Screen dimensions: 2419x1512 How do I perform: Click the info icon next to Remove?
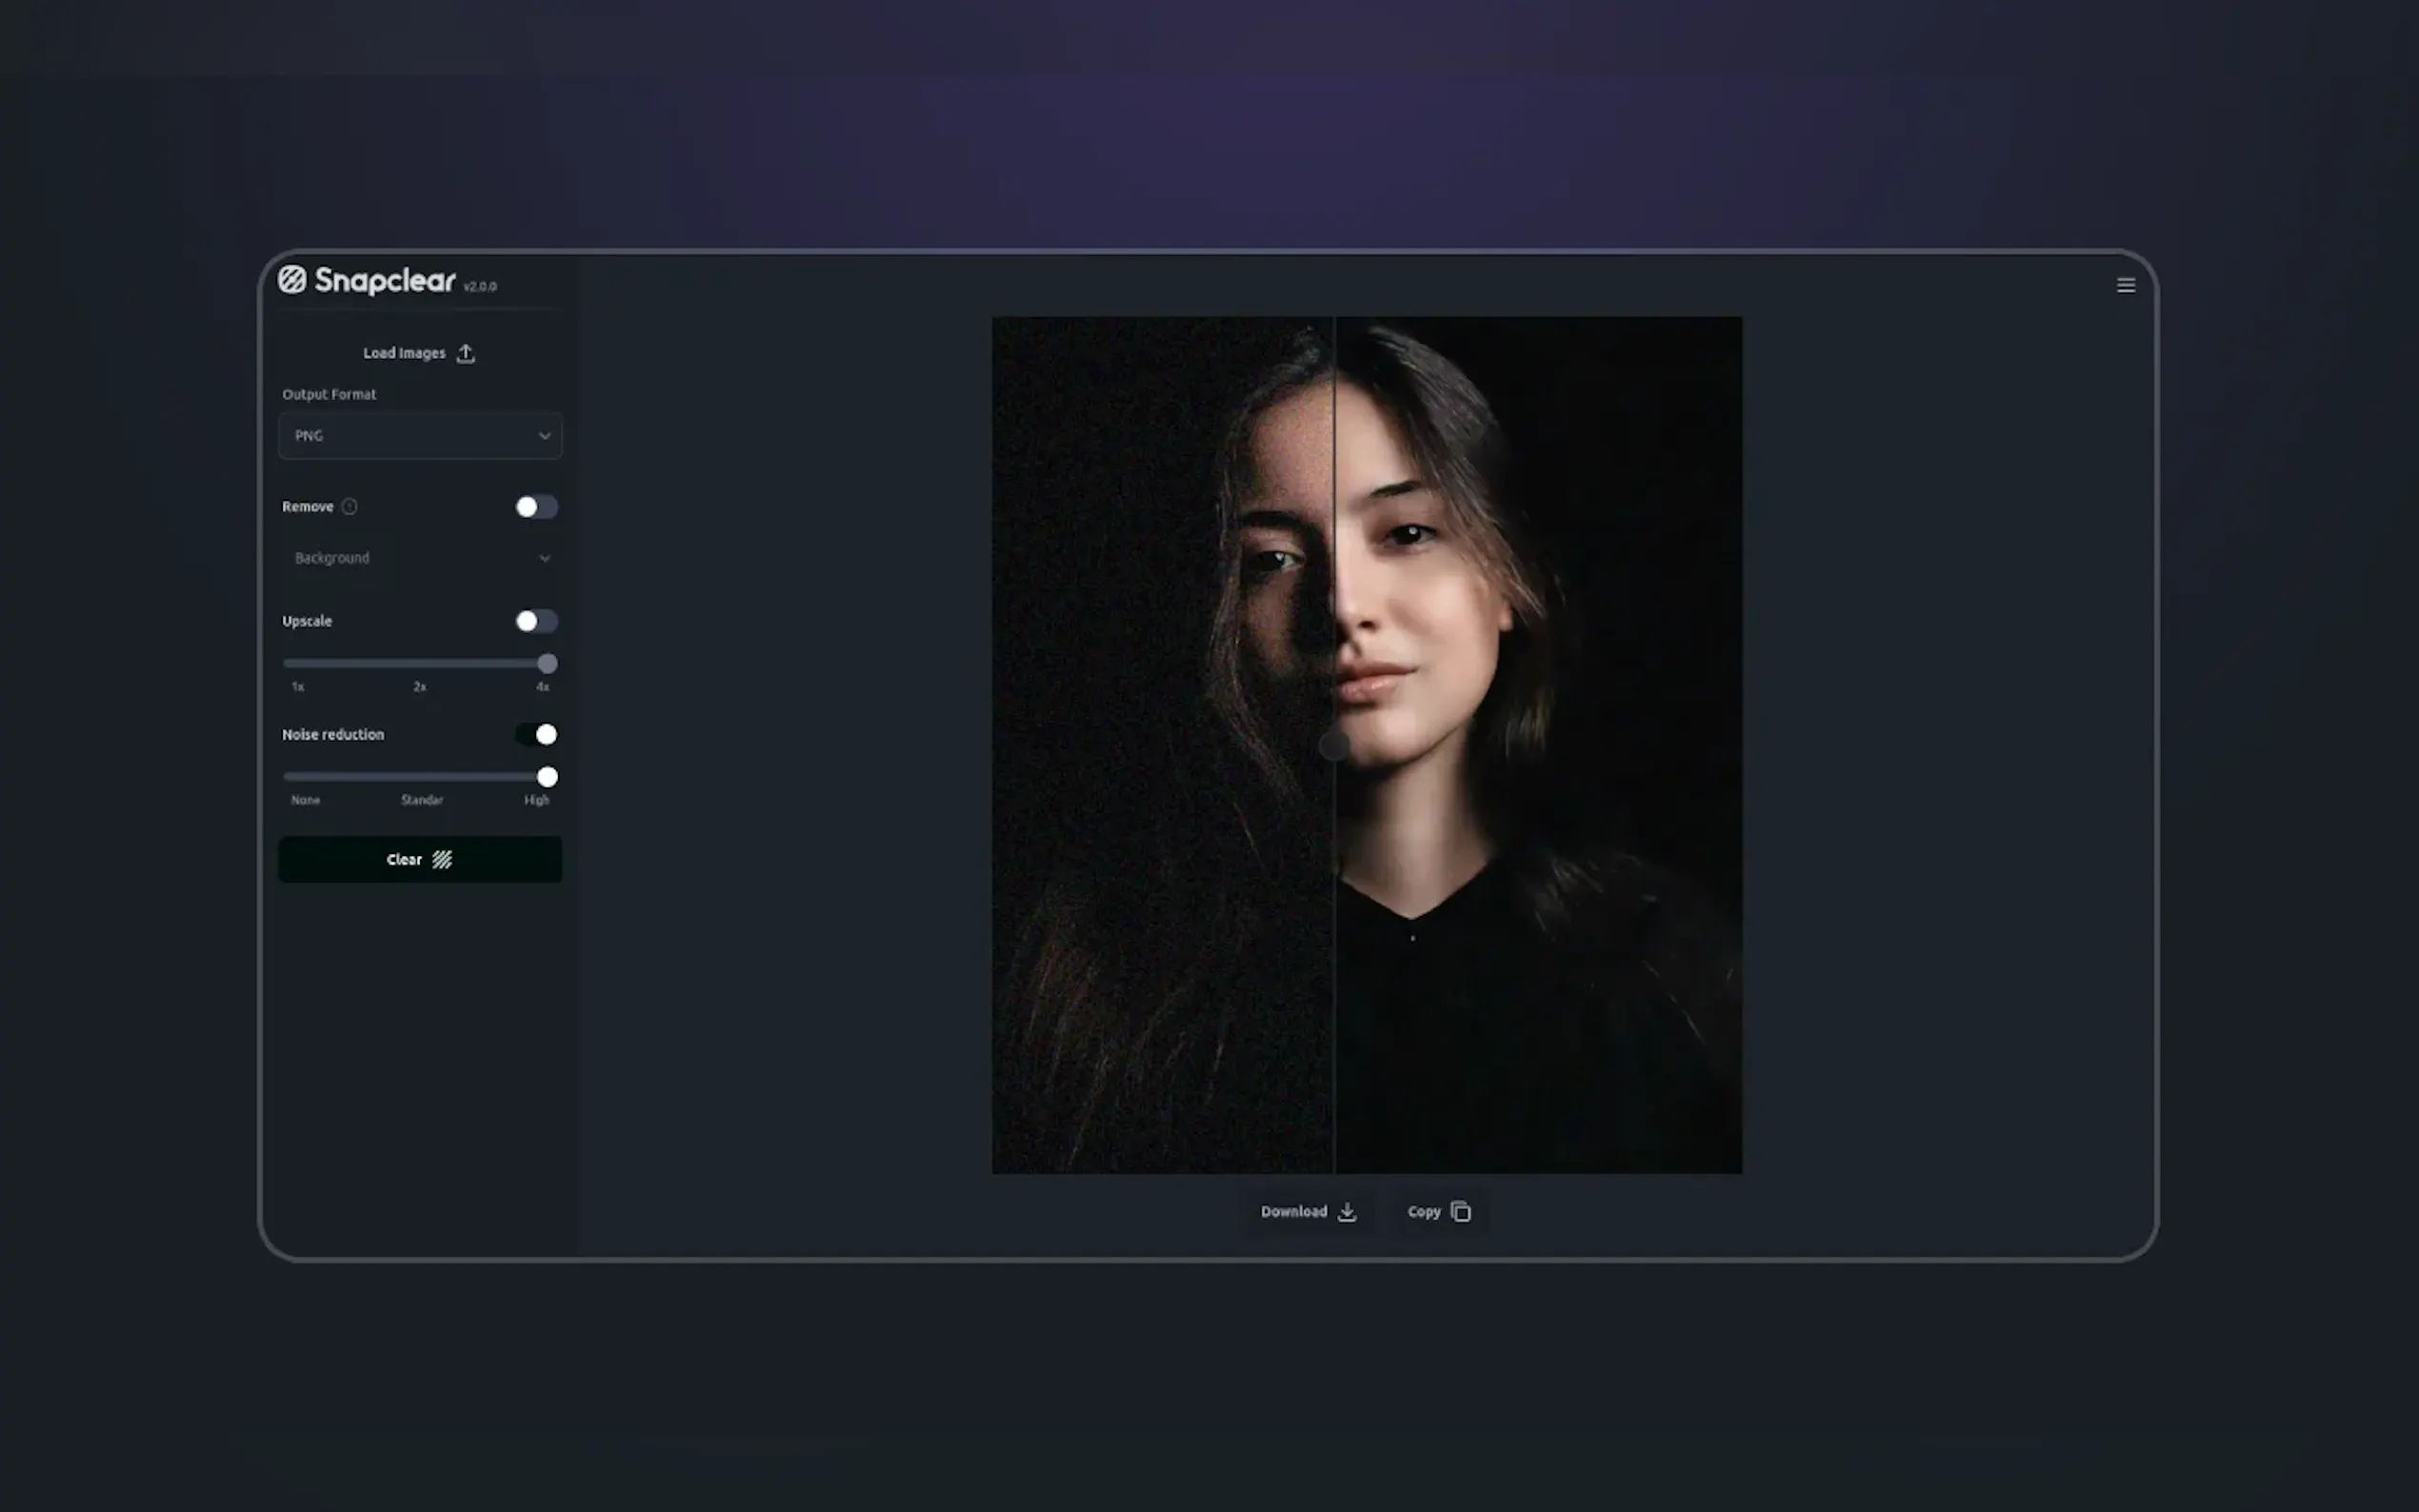coord(349,507)
